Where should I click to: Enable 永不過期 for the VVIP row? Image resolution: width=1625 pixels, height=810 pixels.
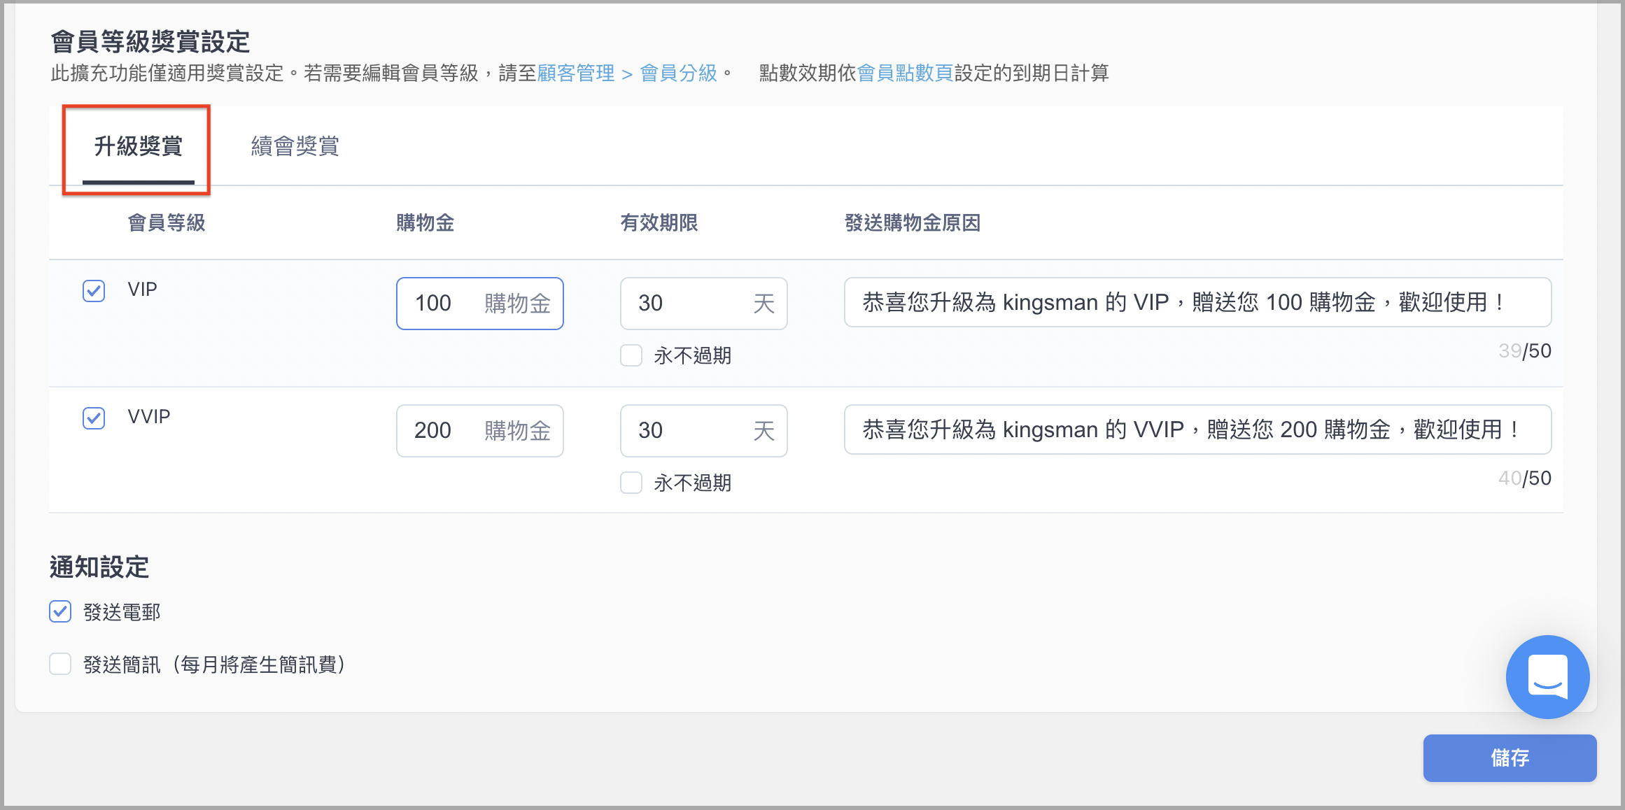[631, 483]
